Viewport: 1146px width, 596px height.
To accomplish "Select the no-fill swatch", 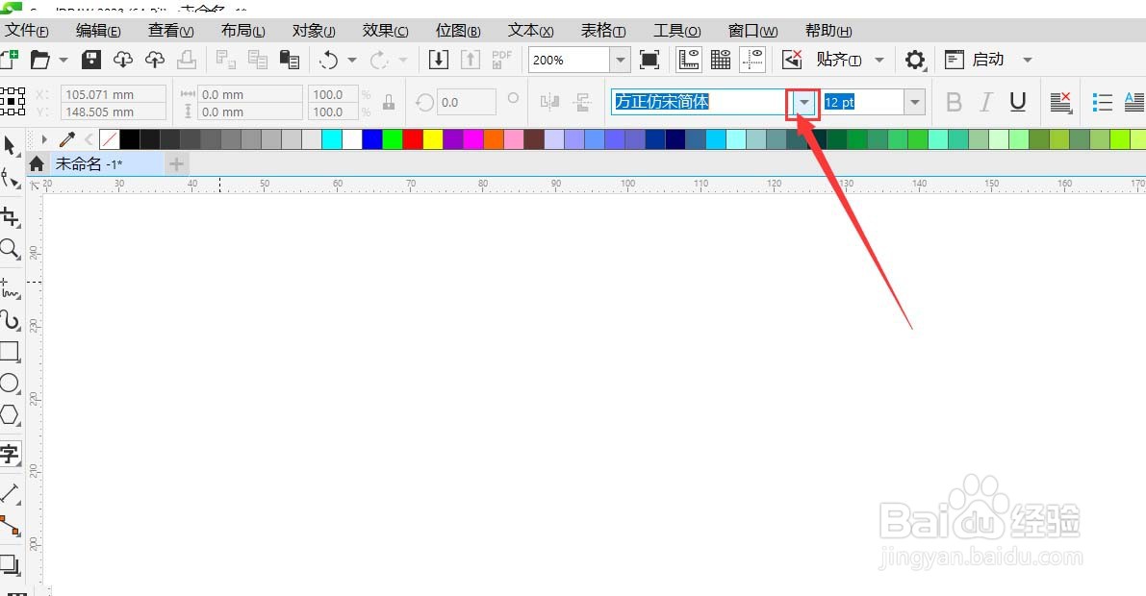I will tap(109, 138).
